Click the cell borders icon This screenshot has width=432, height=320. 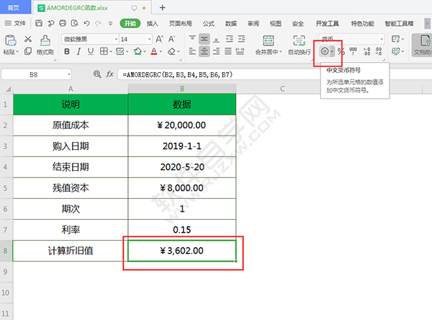point(104,51)
